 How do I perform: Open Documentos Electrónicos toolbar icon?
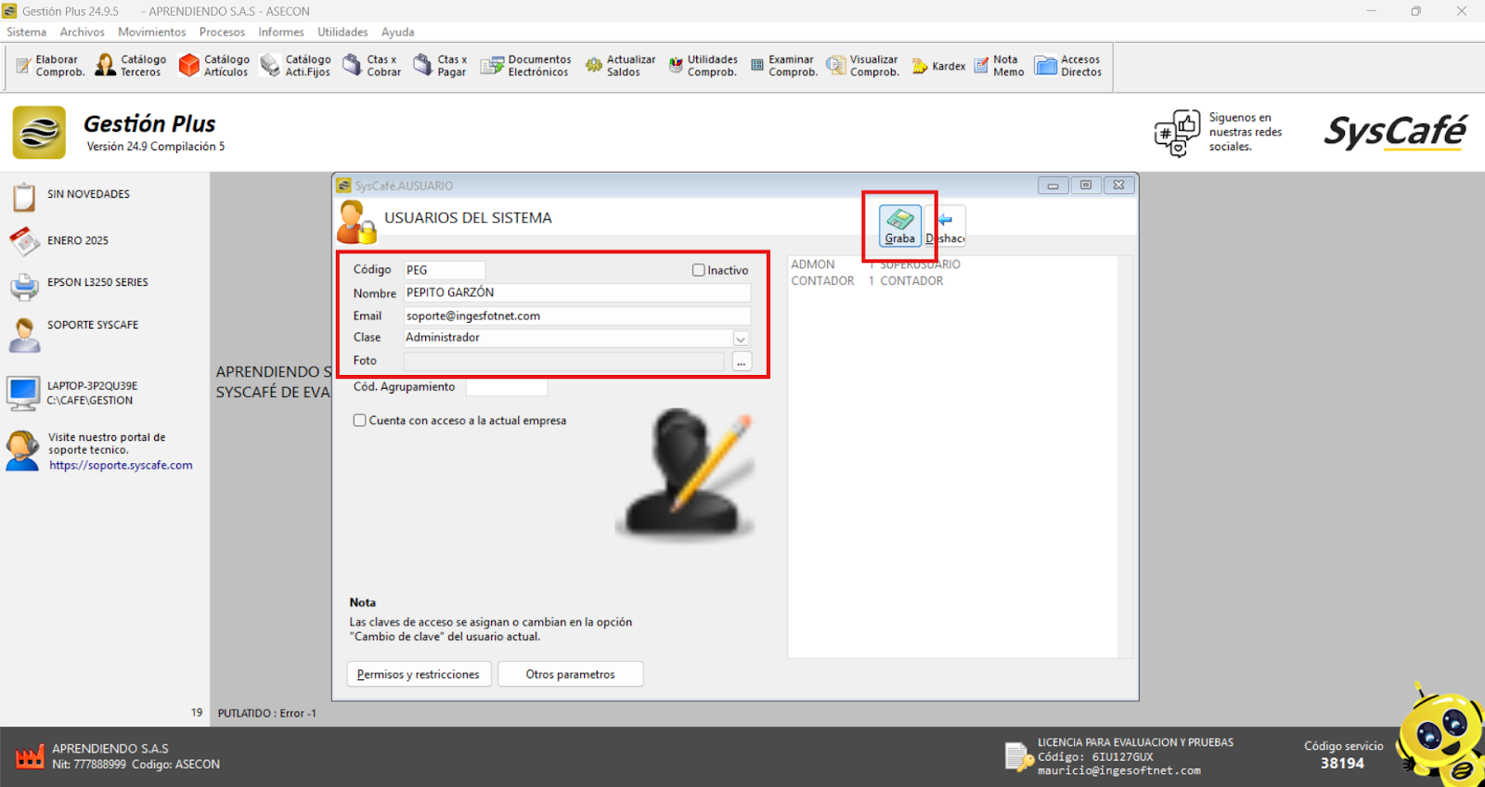point(491,65)
